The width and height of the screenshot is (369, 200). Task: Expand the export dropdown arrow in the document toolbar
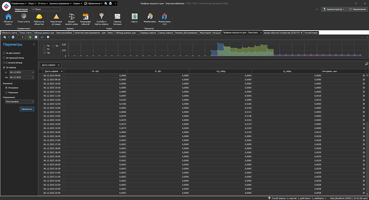click(9, 37)
